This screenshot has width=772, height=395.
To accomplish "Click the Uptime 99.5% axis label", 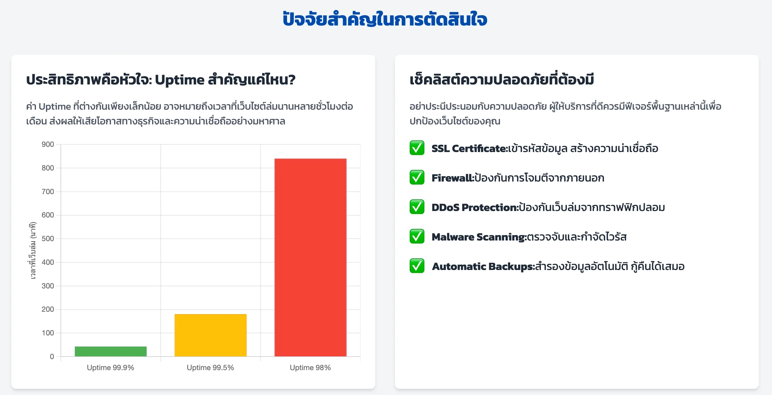I will coord(211,368).
